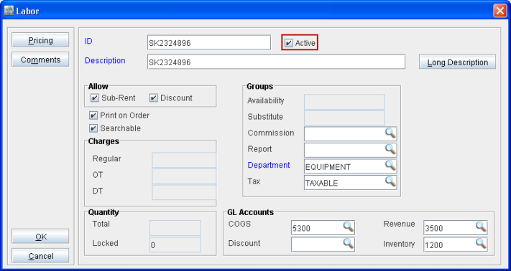Close the Labor window
Screen dimensions: 511x271
pos(500,11)
